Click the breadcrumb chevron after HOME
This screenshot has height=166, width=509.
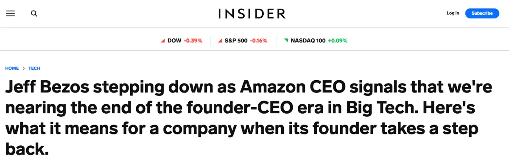(24, 68)
